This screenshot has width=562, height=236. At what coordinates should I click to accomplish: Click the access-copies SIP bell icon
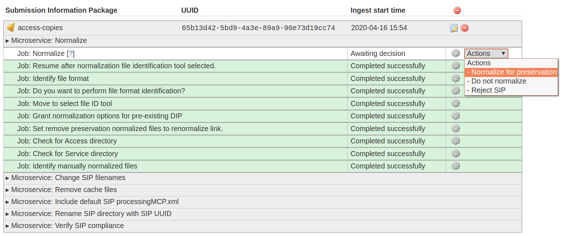(11, 28)
